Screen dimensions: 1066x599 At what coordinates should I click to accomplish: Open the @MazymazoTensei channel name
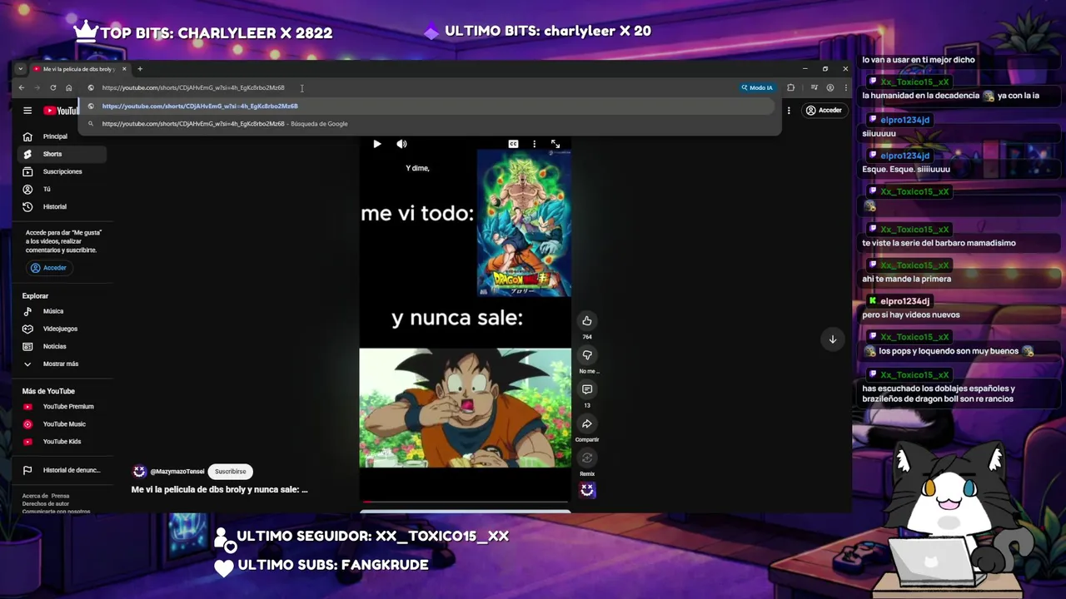coord(177,472)
